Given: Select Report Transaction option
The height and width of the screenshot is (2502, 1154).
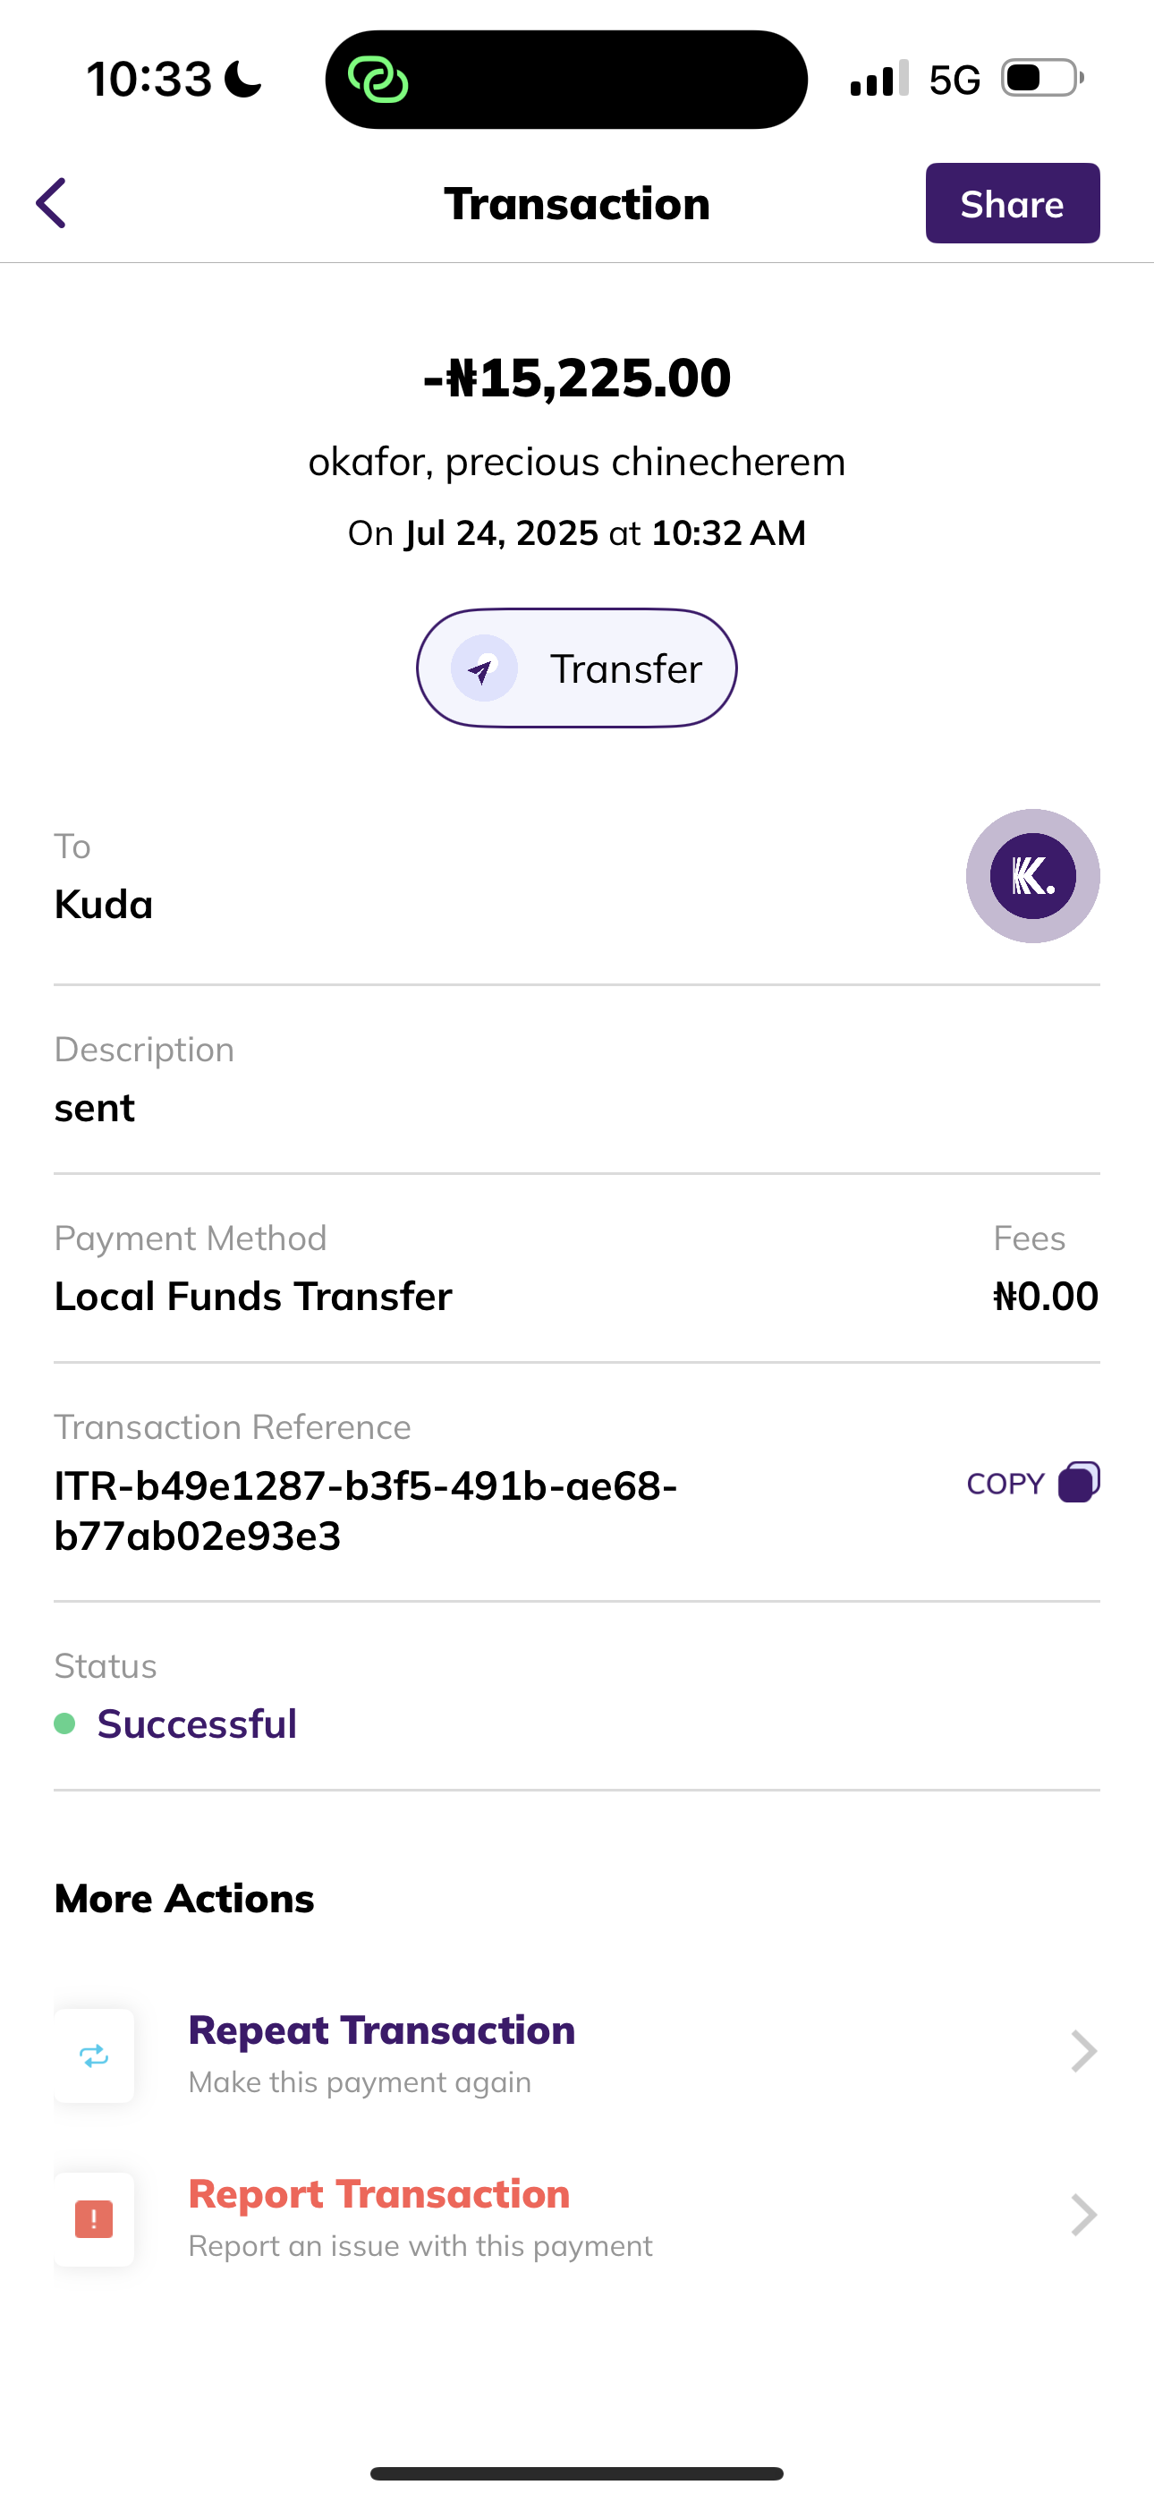Looking at the screenshot, I should (x=378, y=2194).
